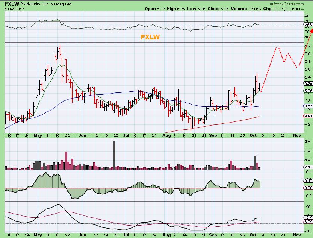Click the '6.0' price axis label
The height and width of the screenshot is (238, 313).
tap(308, 53)
